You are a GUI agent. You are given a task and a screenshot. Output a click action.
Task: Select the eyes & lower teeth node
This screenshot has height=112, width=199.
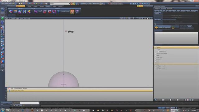tap(162, 54)
